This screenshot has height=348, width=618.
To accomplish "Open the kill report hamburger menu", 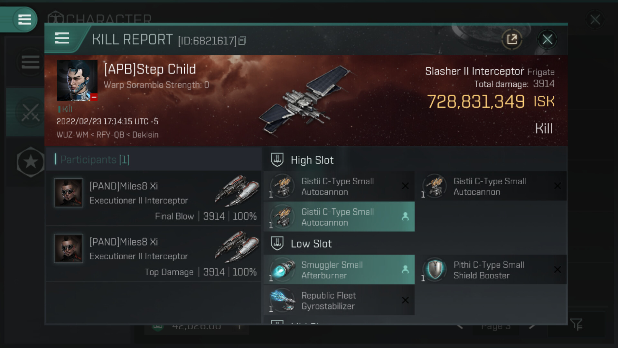I will (62, 38).
